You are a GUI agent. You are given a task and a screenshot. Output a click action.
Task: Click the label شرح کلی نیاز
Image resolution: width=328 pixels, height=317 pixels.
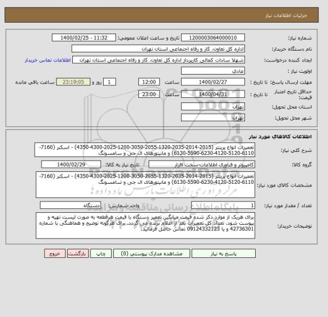pos(296,150)
